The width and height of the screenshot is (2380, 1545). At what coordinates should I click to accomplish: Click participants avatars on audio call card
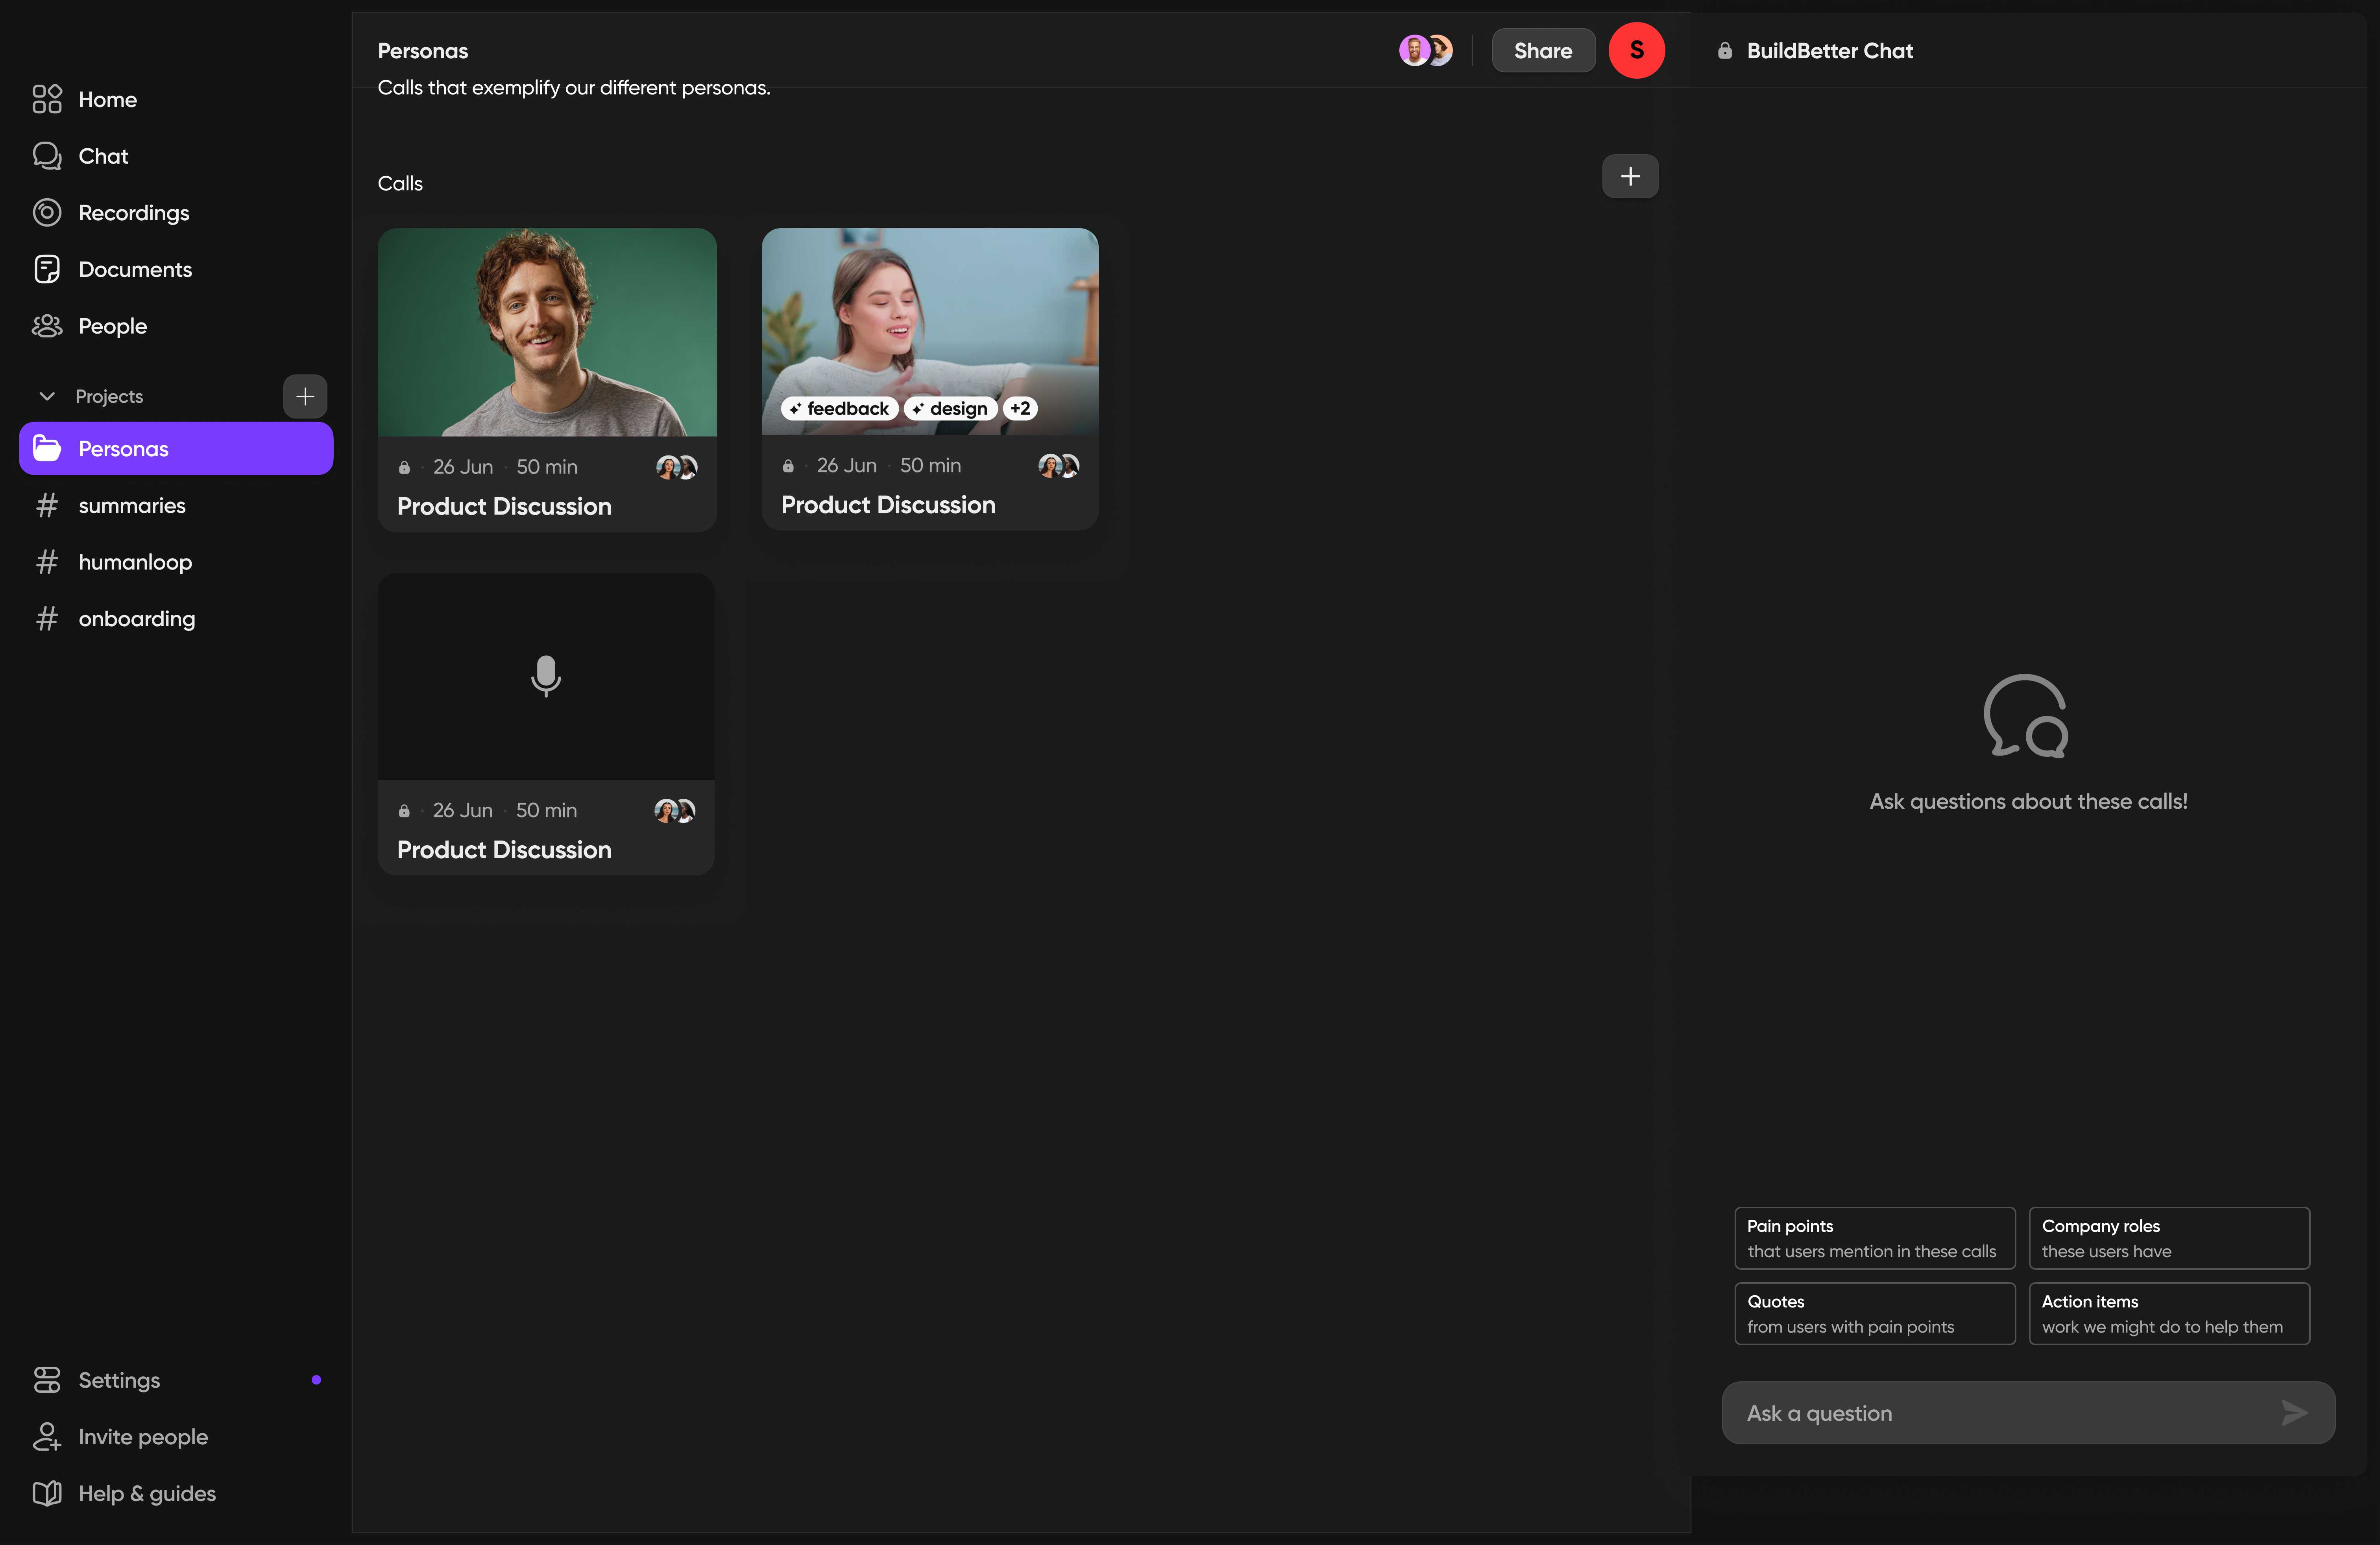[675, 811]
